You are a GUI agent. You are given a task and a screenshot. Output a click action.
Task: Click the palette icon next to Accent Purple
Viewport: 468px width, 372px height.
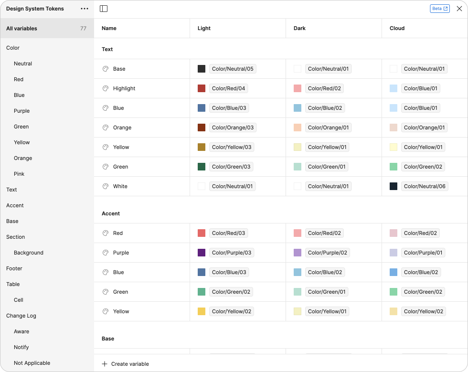(x=106, y=253)
